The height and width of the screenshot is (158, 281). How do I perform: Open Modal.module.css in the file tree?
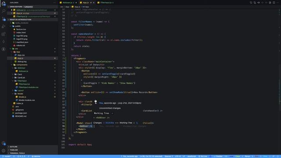coord(32,100)
